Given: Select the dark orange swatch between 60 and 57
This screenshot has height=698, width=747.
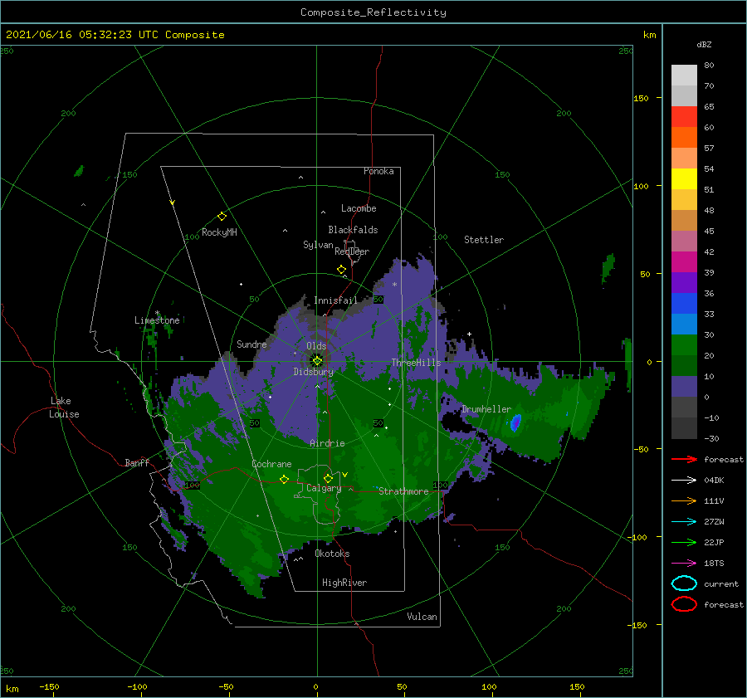Looking at the screenshot, I should (684, 137).
